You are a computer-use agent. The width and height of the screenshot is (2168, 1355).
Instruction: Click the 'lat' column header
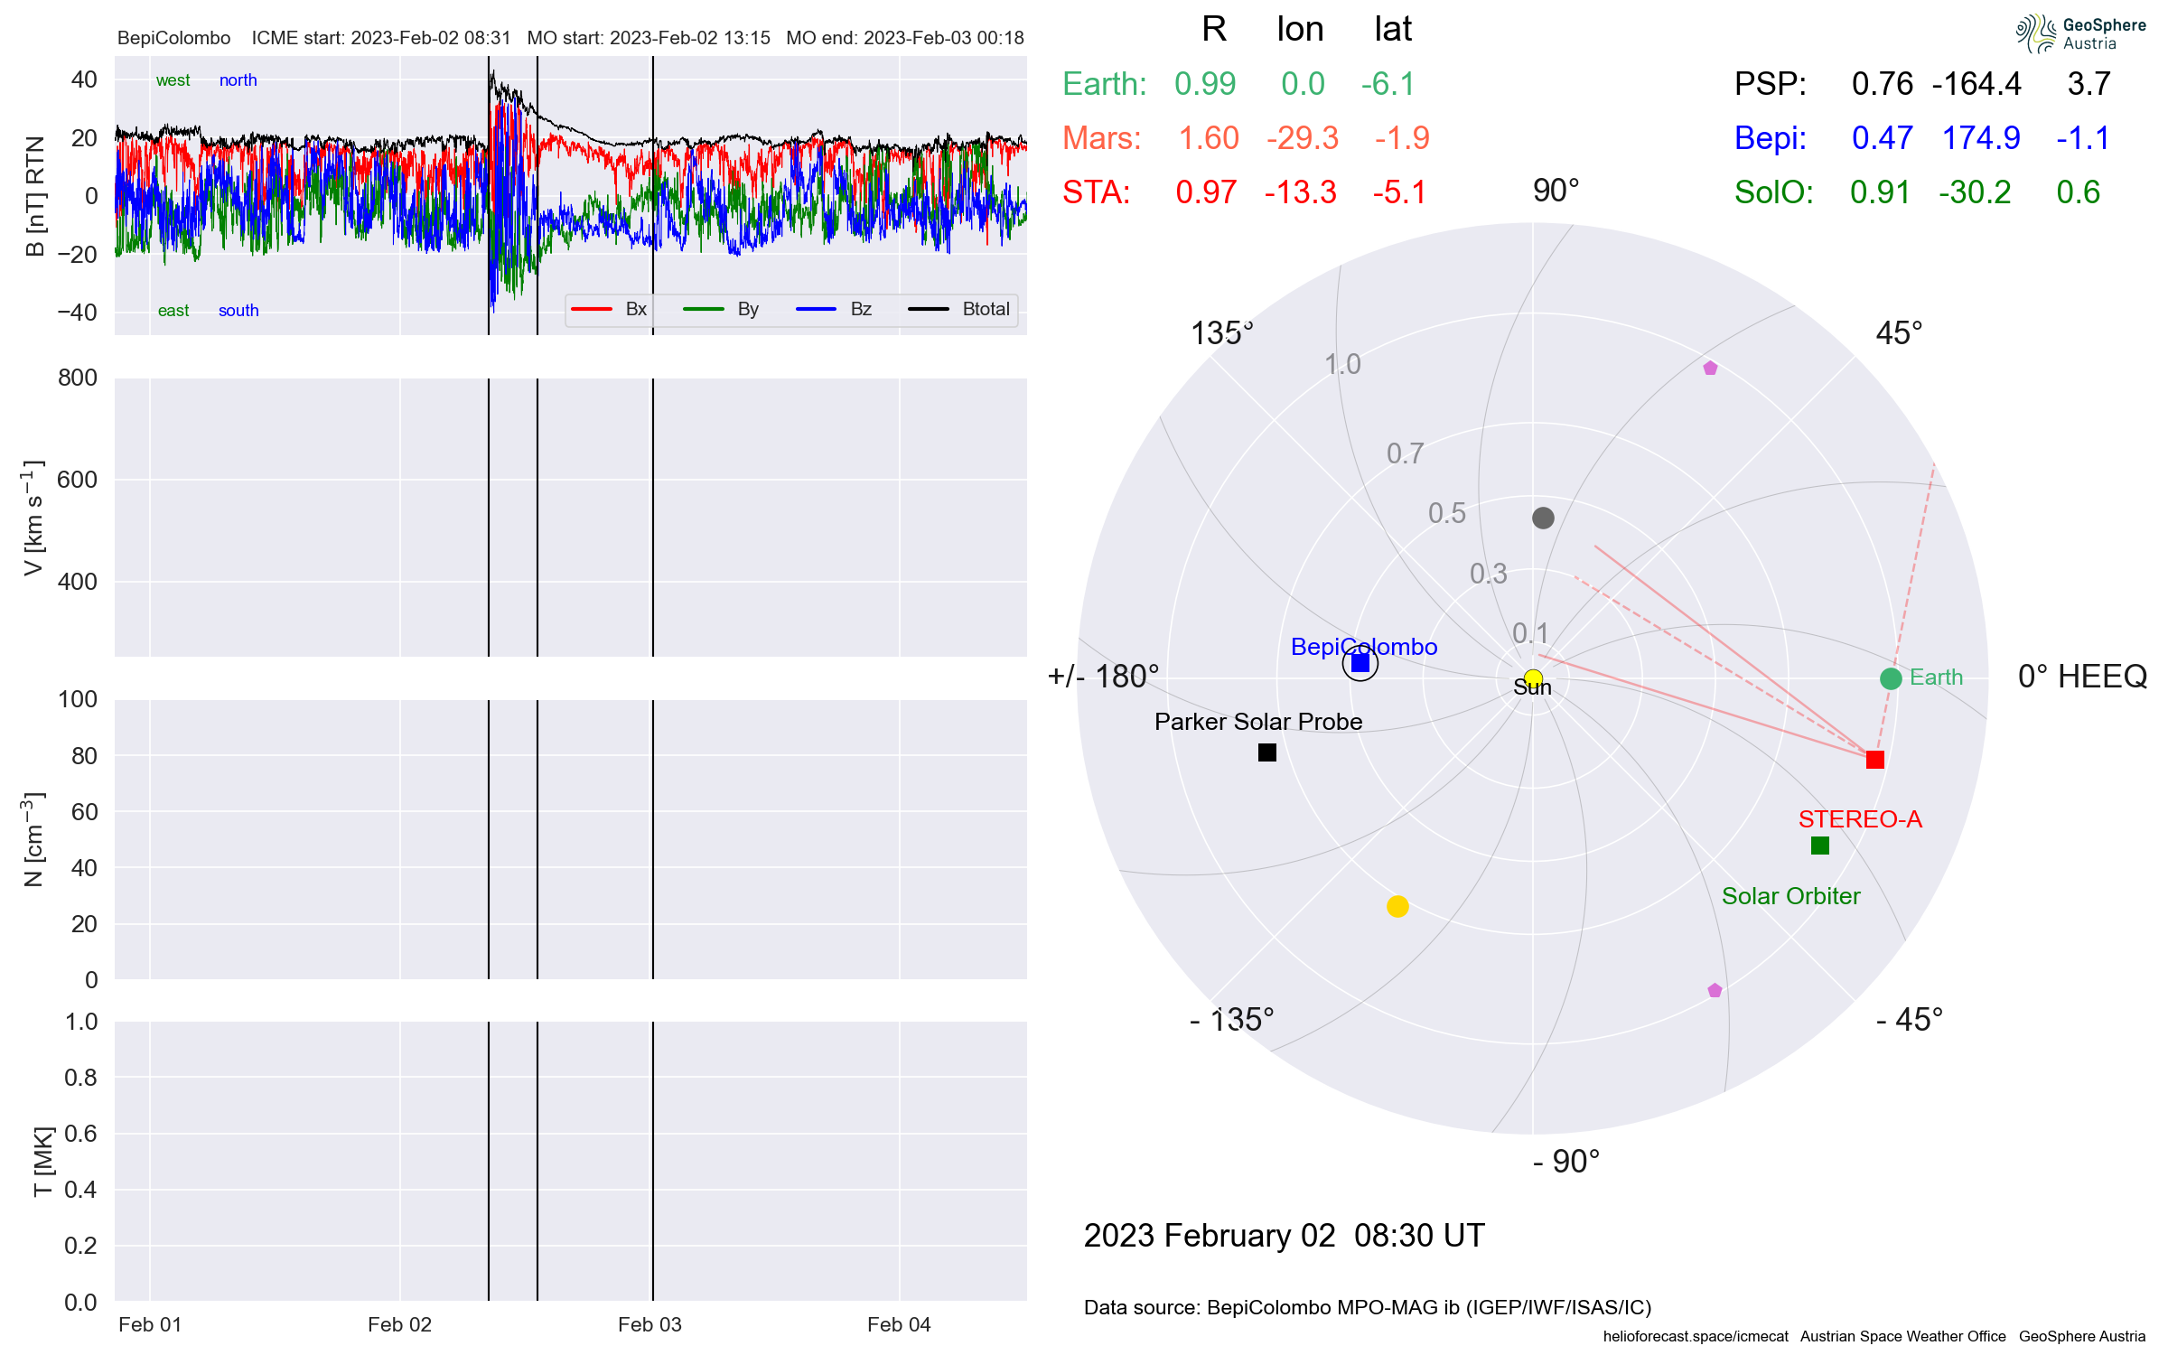click(x=1393, y=29)
